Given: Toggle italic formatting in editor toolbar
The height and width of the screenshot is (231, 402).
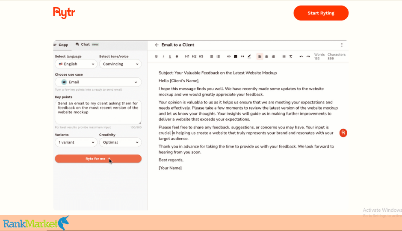Looking at the screenshot, I should (x=163, y=56).
